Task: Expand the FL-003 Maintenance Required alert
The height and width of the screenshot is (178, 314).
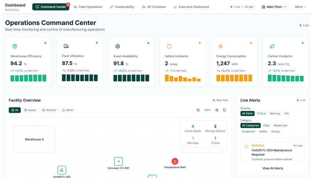Action: 273,152
